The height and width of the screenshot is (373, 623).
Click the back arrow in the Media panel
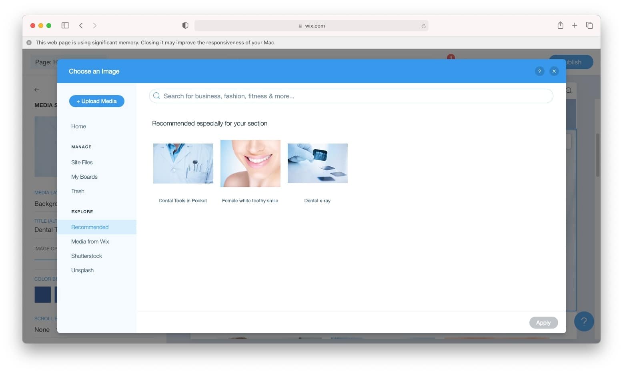[37, 90]
